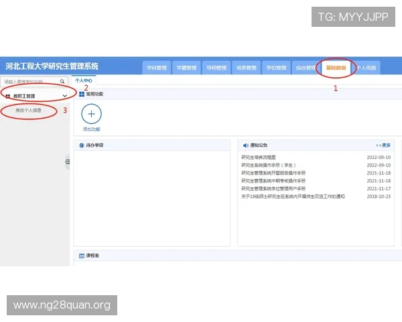Open notice 研究生管理系统学位管理用户手册
Image resolution: width=402 pixels, height=322 pixels.
point(273,189)
